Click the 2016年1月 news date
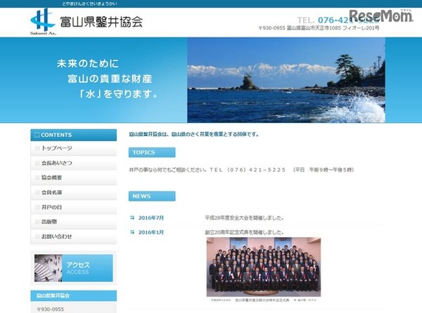The height and width of the screenshot is (313, 422). click(x=151, y=232)
